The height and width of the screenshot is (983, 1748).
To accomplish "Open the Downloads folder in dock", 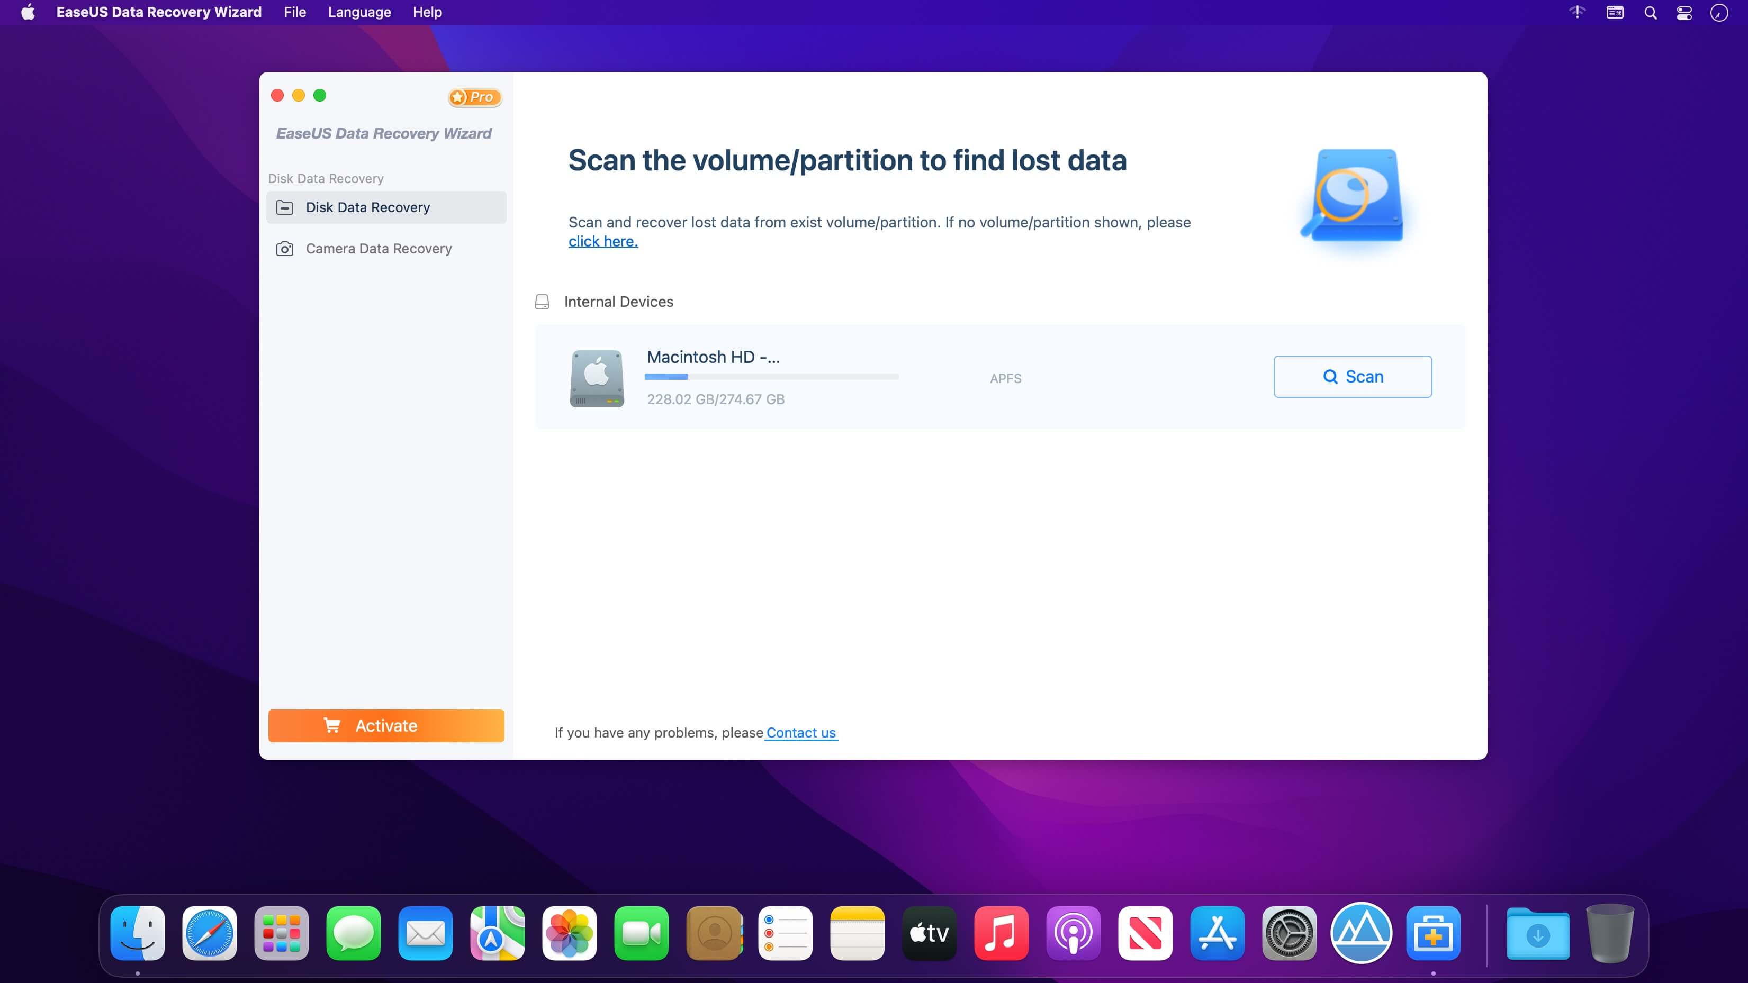I will point(1538,933).
